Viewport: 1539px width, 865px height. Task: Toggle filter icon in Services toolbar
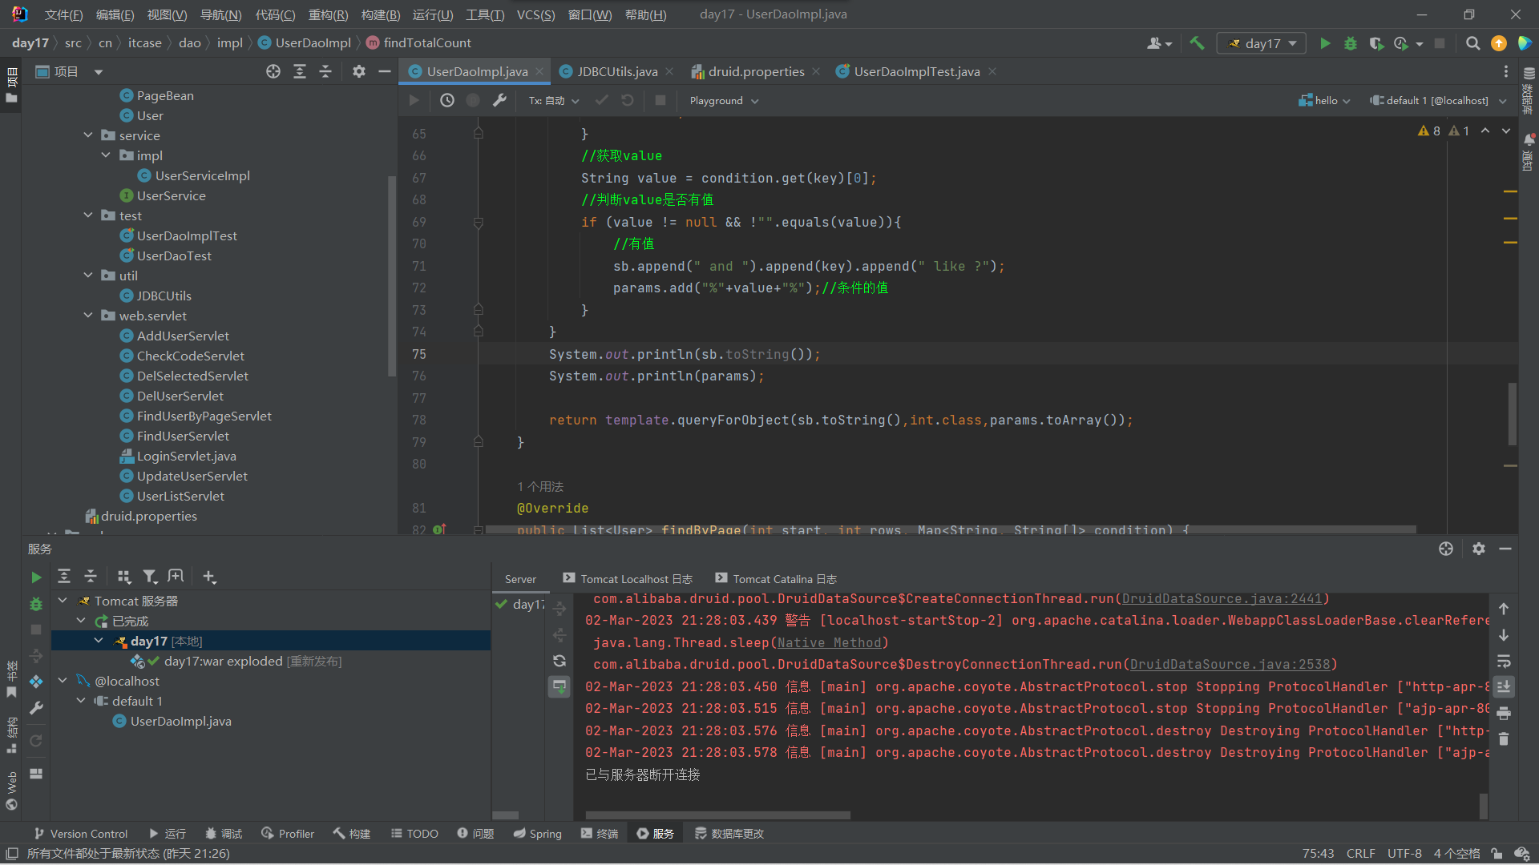click(149, 577)
